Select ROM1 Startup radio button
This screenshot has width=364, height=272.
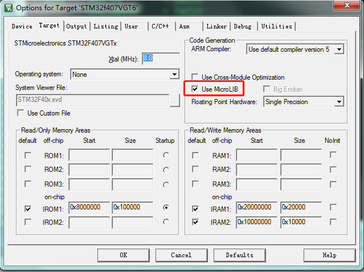click(x=166, y=155)
